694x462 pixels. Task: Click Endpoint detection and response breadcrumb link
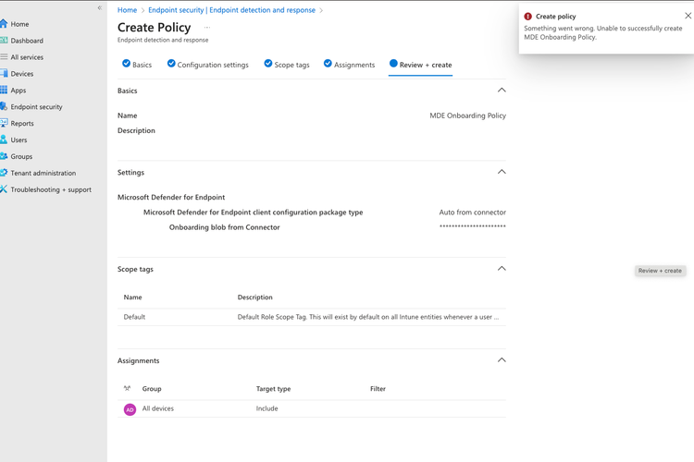[231, 10]
